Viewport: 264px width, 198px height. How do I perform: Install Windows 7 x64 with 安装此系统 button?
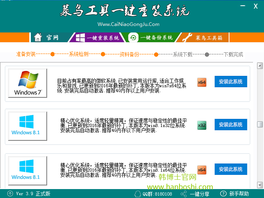pos(230,82)
